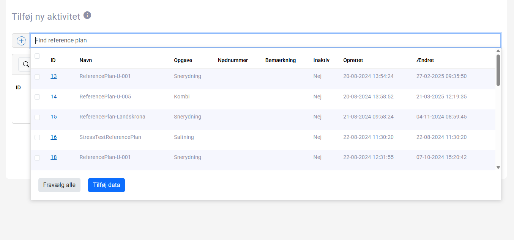Click the Inaktiv column header
This screenshot has height=240, width=514.
pos(322,60)
